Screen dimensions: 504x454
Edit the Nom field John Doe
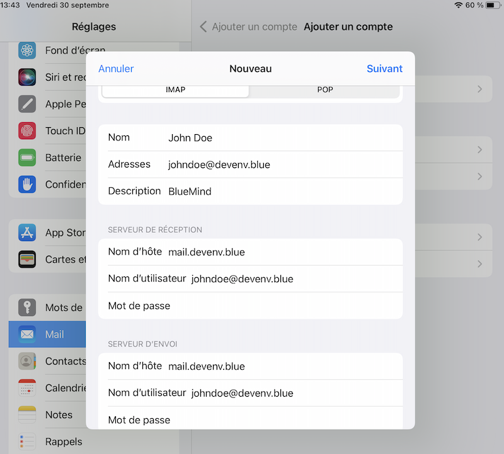[283, 137]
